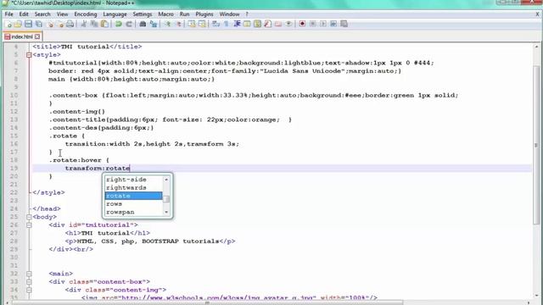Screen dimensions: 543x305
Task: Toggle the Word Wrap toolbar icon
Action: pos(216,24)
